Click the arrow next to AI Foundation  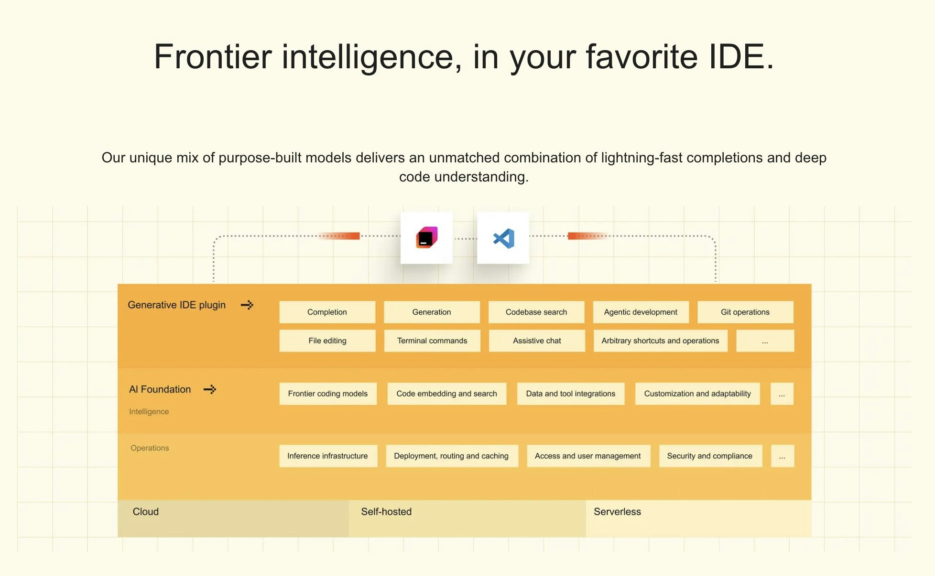point(210,389)
